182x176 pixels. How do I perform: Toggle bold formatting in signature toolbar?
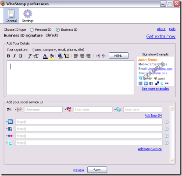(8, 56)
